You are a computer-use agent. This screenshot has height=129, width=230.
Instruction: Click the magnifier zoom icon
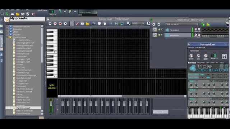(x=129, y=23)
